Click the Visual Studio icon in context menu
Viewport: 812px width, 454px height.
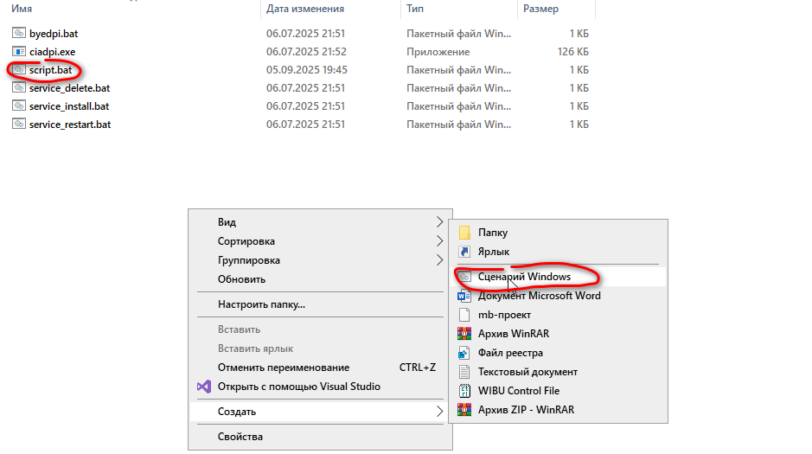tap(204, 387)
